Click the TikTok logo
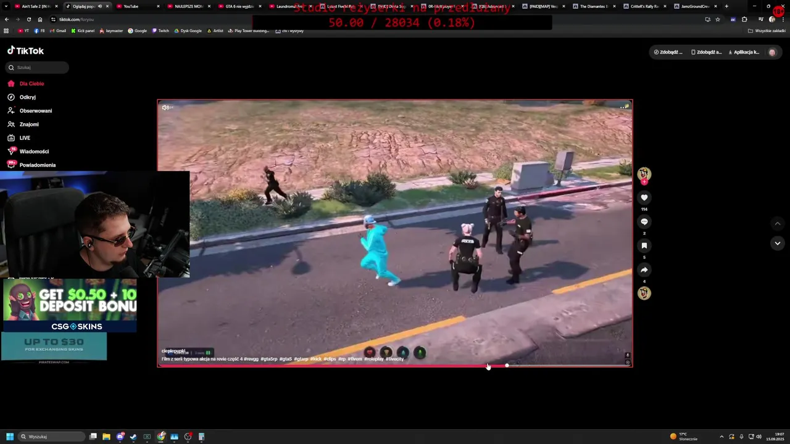Image resolution: width=790 pixels, height=444 pixels. click(x=25, y=51)
